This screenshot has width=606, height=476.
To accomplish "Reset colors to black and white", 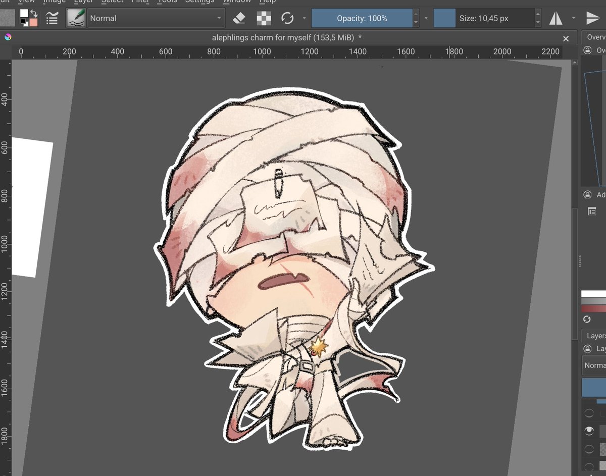I will (24, 23).
